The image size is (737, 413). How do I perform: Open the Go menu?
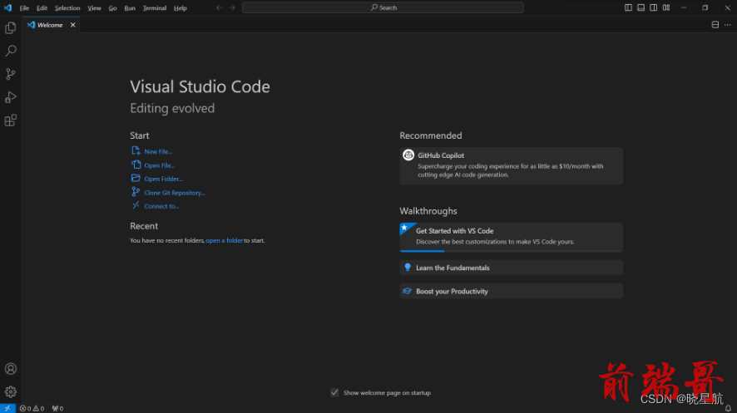113,8
